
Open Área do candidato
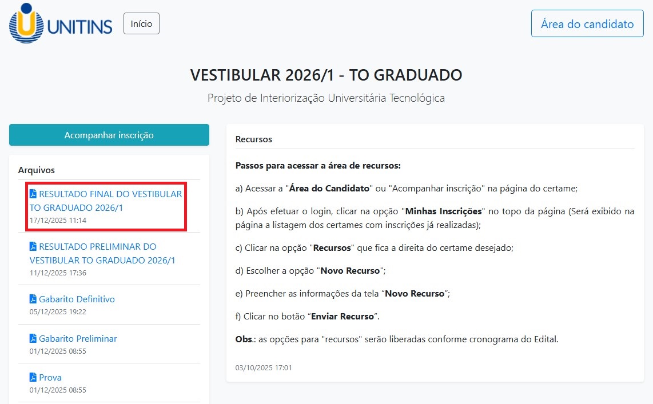click(x=587, y=24)
